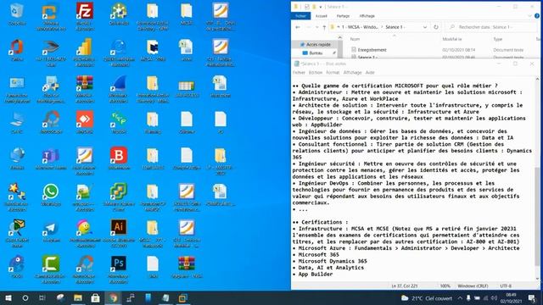This screenshot has width=543, height=305.
Task: Open the Telegram desktop shortcut
Action: [51, 230]
